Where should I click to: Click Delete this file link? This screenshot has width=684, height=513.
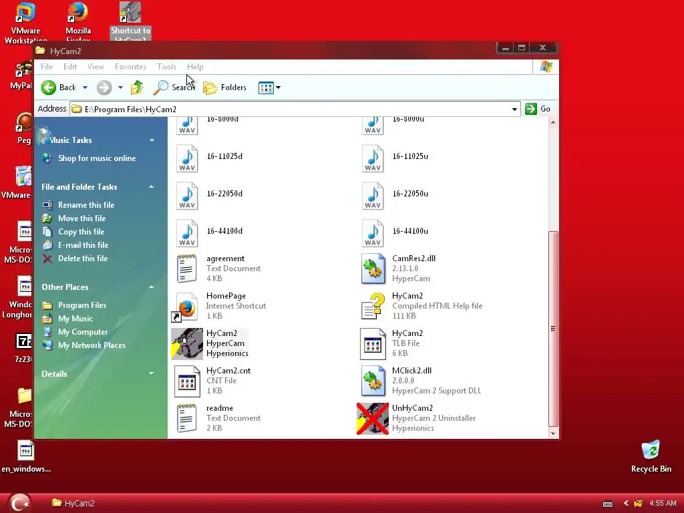[x=83, y=259]
